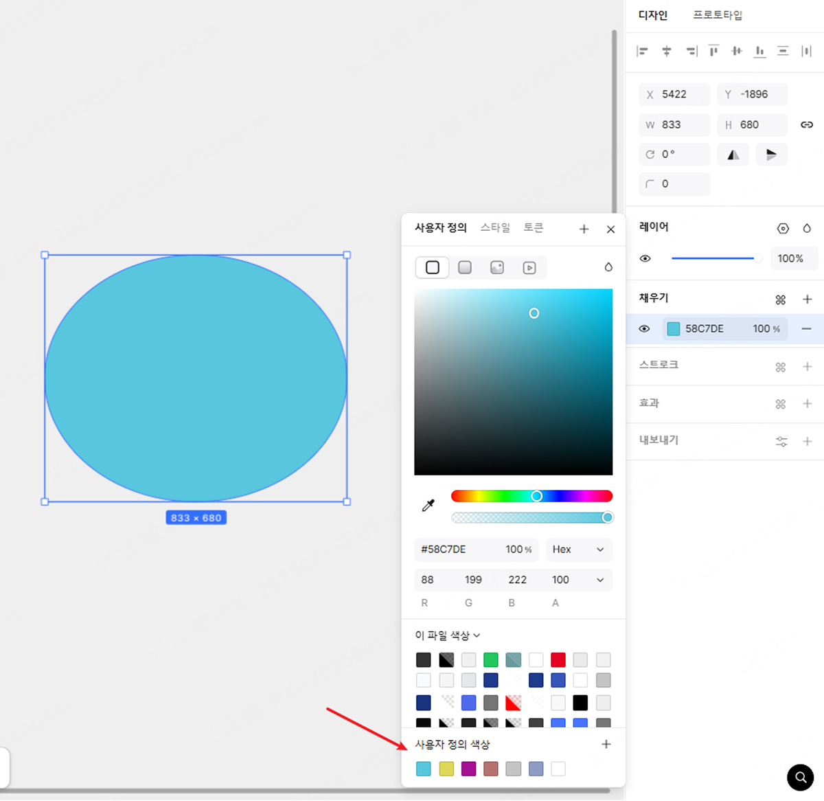This screenshot has width=824, height=801.
Task: Edit the R value 88 field
Action: pyautogui.click(x=428, y=580)
